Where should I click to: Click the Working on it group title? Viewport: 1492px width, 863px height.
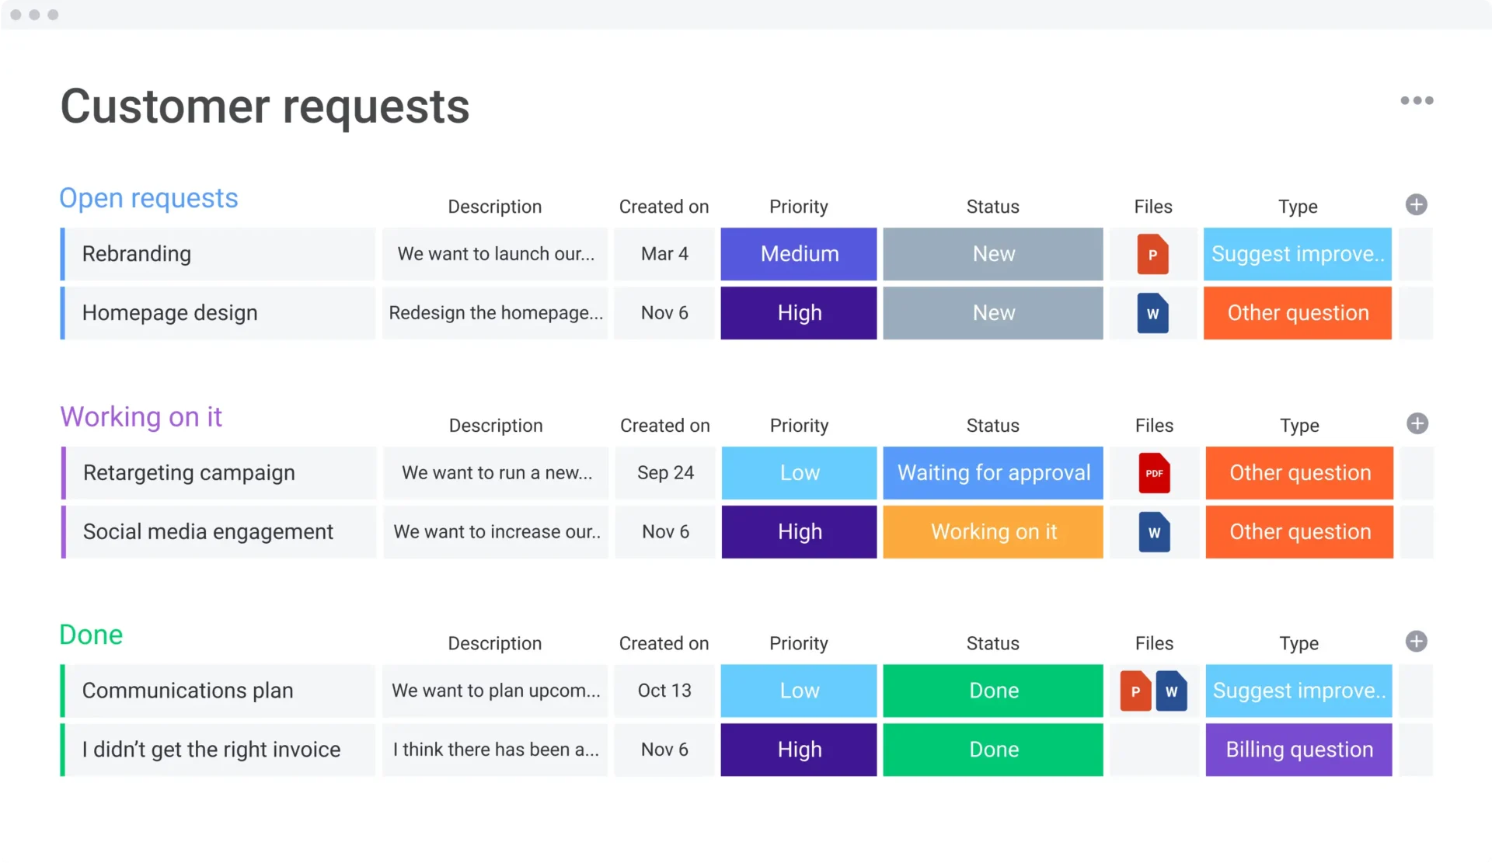(141, 416)
